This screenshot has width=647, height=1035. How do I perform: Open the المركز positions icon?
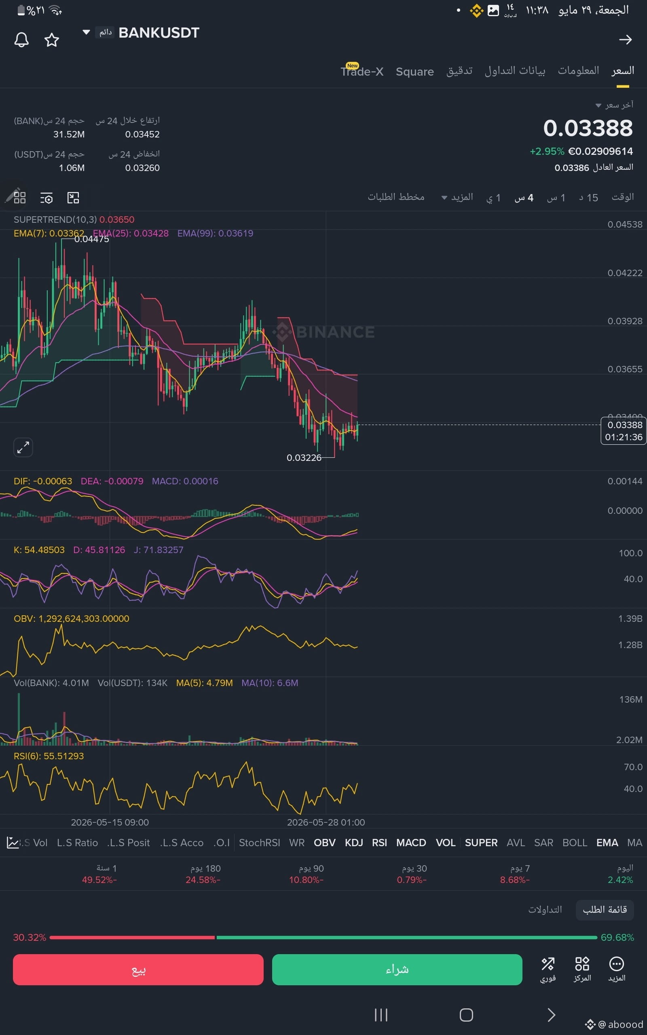click(x=582, y=969)
